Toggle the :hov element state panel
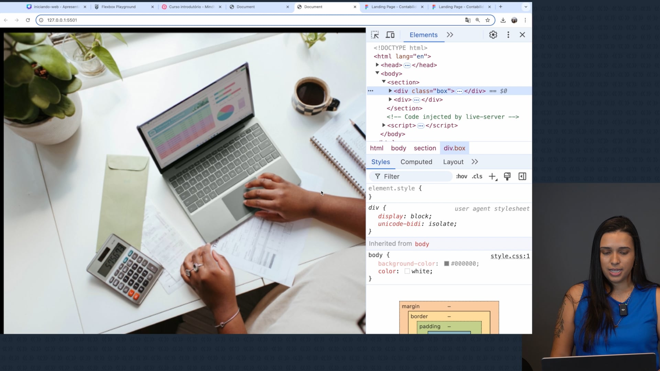Image resolution: width=660 pixels, height=371 pixels. [x=461, y=177]
